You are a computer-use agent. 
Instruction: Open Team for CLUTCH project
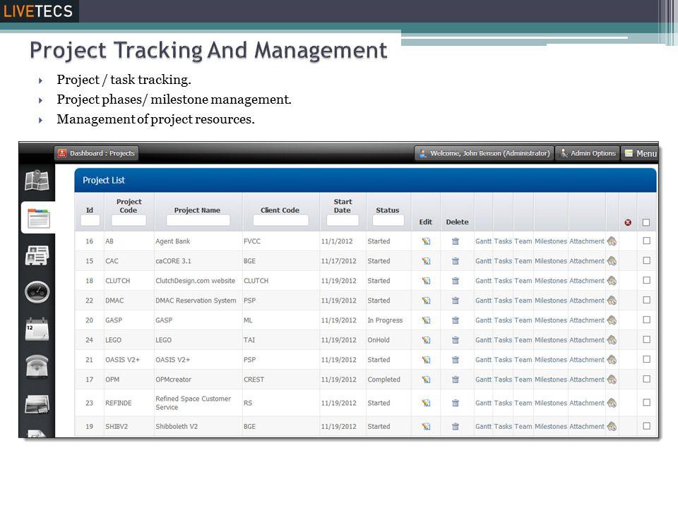tap(523, 281)
